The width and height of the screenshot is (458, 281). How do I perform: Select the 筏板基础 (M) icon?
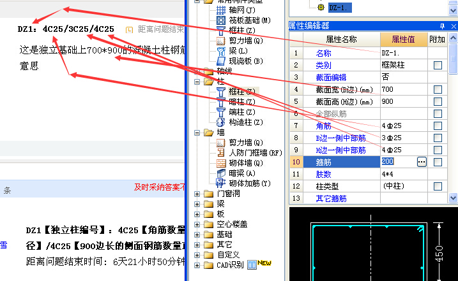click(221, 20)
